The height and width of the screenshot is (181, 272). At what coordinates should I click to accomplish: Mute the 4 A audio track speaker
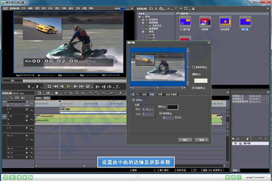pos(27,157)
